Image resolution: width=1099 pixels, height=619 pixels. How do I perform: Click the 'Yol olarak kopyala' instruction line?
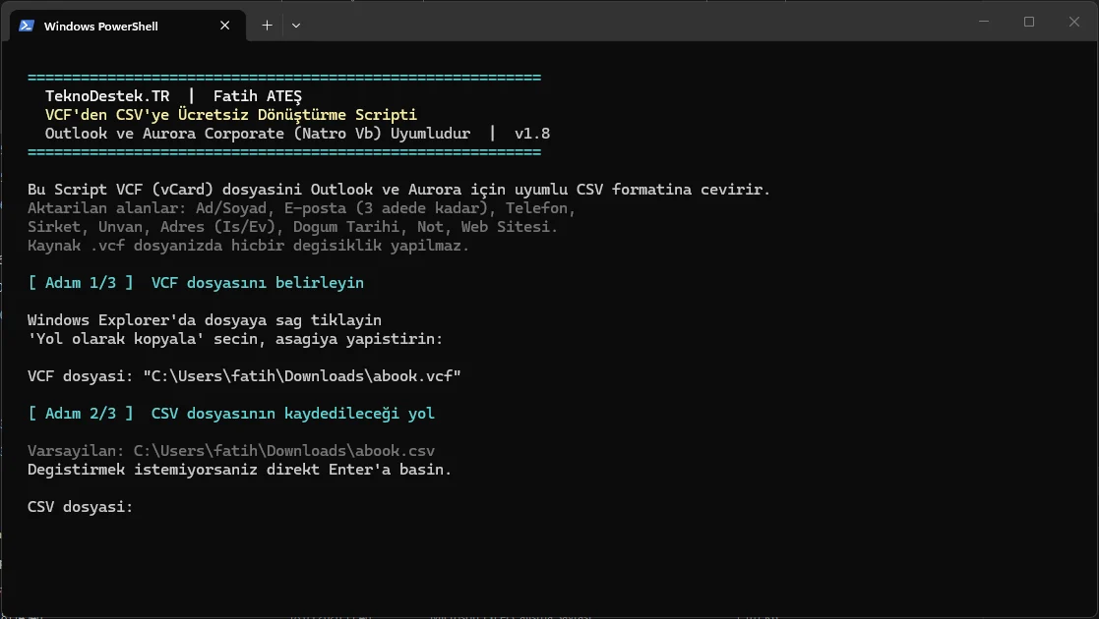pos(235,339)
